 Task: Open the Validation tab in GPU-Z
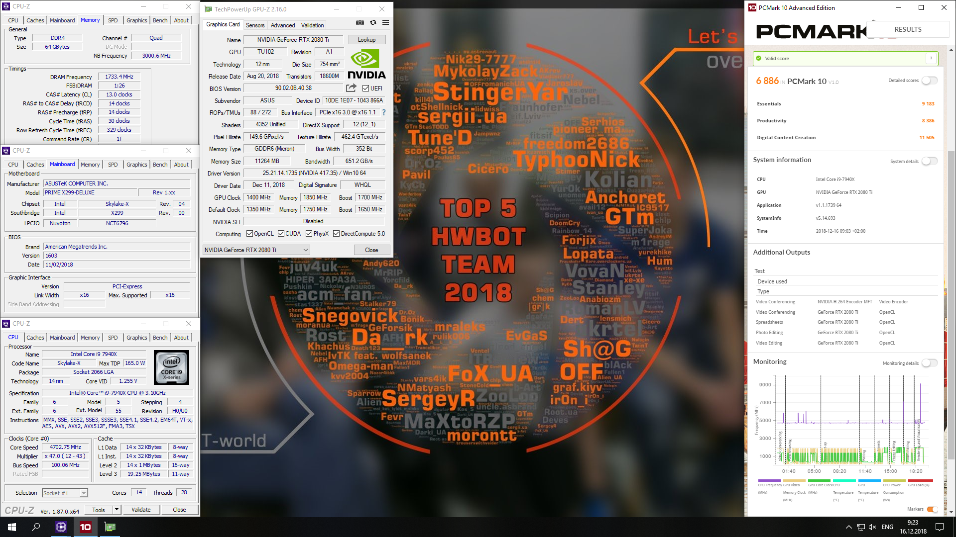[312, 25]
